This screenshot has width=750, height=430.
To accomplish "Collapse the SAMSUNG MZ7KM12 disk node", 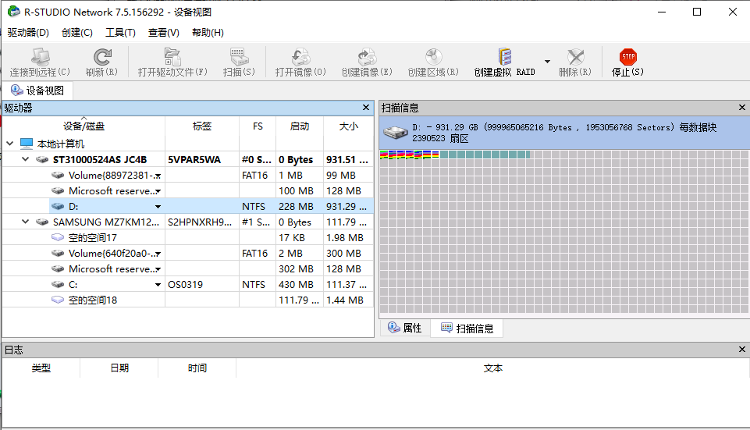I will (x=25, y=222).
